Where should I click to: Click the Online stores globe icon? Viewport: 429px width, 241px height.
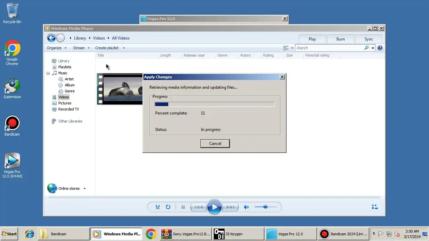52,188
